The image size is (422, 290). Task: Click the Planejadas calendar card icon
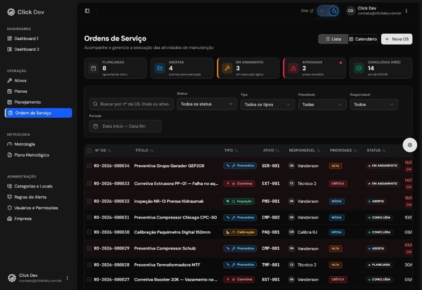coord(94,68)
